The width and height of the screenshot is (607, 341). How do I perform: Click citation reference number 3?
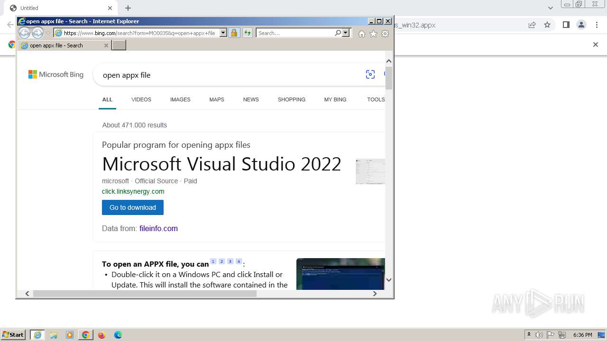point(230,261)
